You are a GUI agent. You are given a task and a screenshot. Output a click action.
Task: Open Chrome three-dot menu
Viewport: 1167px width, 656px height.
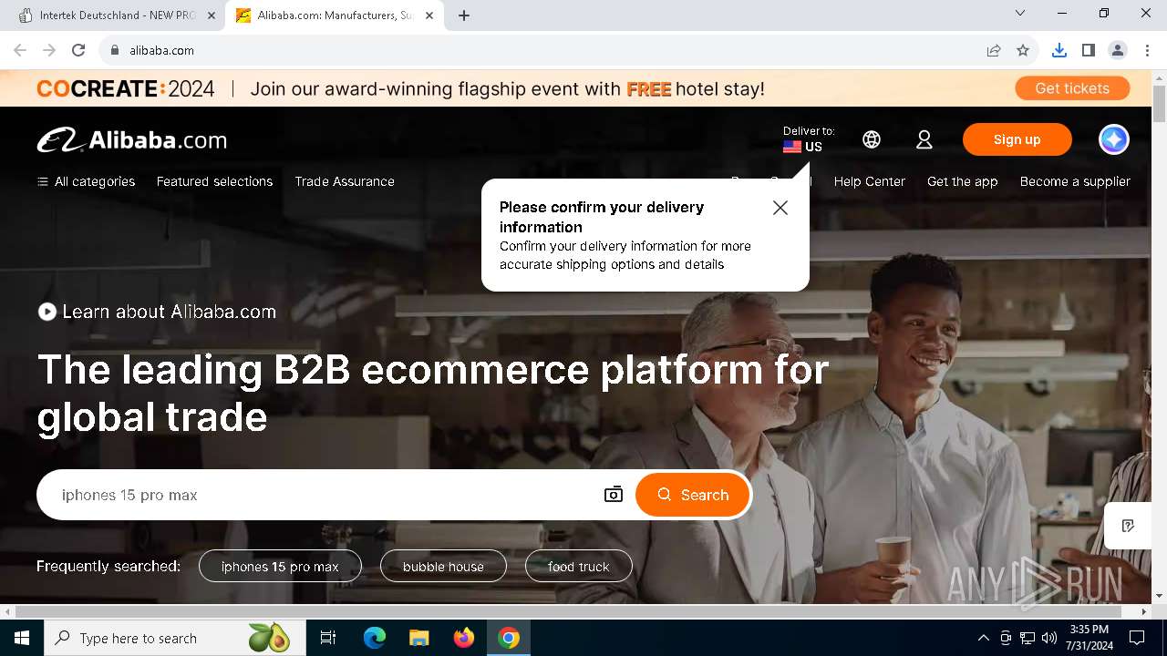[1146, 50]
